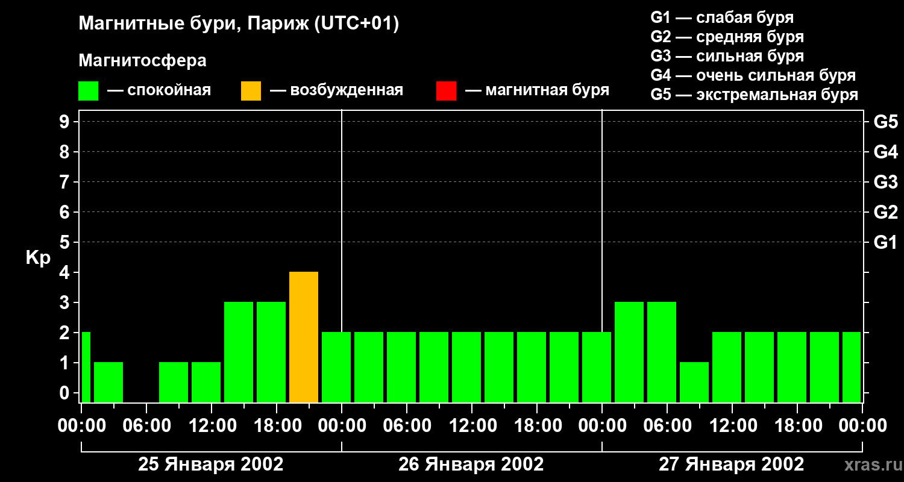The width and height of the screenshot is (904, 482).
Task: Click legend line G2 — средняя буря
Action: 727,37
